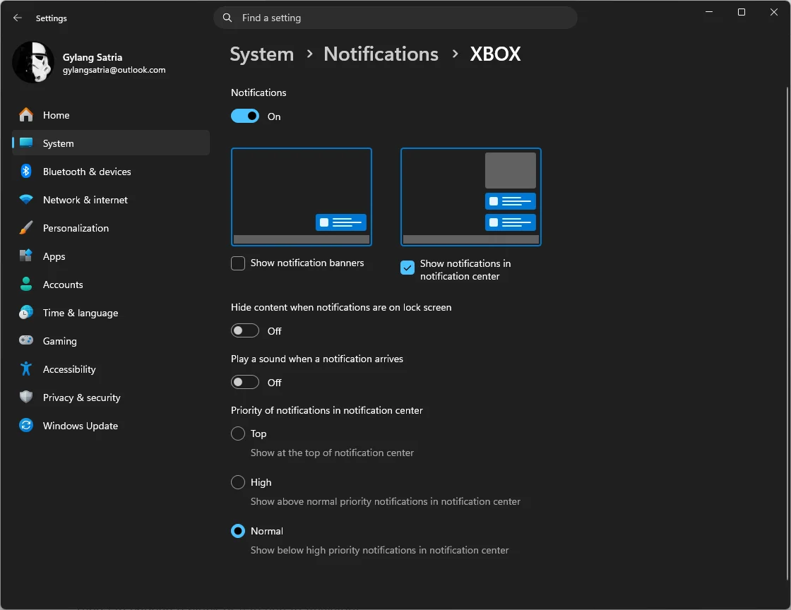This screenshot has height=610, width=791.
Task: Select the Normal priority radio button
Action: tap(238, 531)
